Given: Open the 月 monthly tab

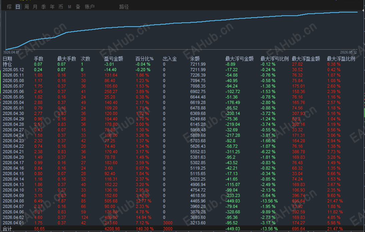Looking at the screenshot, I should tap(35, 7).
